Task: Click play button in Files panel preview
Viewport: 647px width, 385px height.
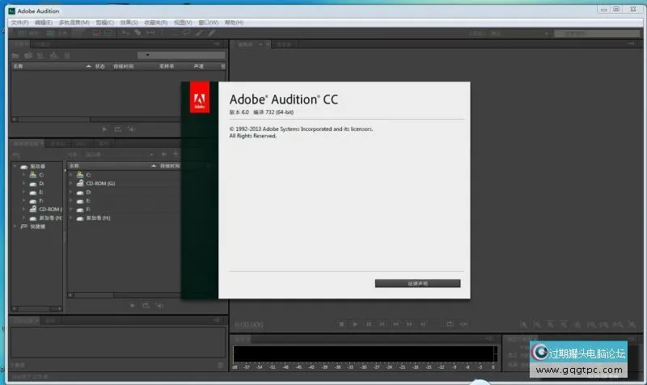Action: [104, 129]
